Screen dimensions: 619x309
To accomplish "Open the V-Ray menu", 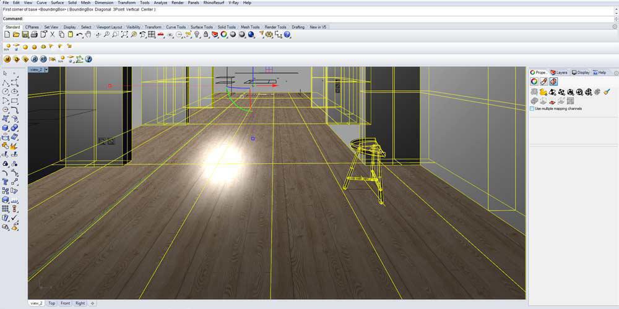I will 233,2.
